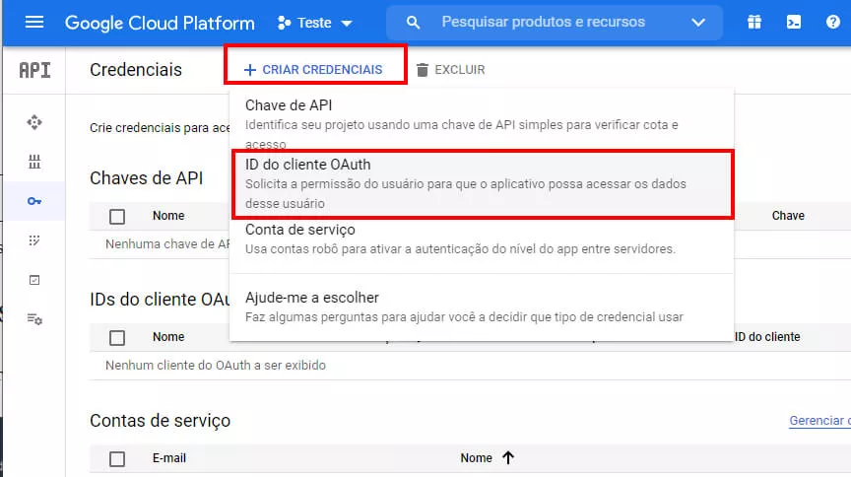This screenshot has height=477, width=851.
Task: Open the gift free trial icon
Action: click(753, 23)
